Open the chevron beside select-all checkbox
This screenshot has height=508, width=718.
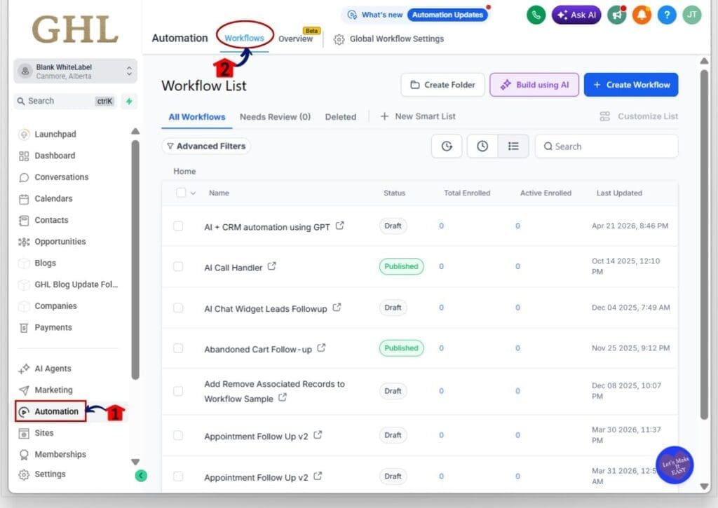[193, 193]
